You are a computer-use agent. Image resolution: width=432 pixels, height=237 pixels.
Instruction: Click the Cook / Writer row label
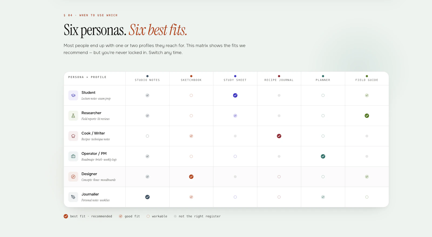(93, 133)
